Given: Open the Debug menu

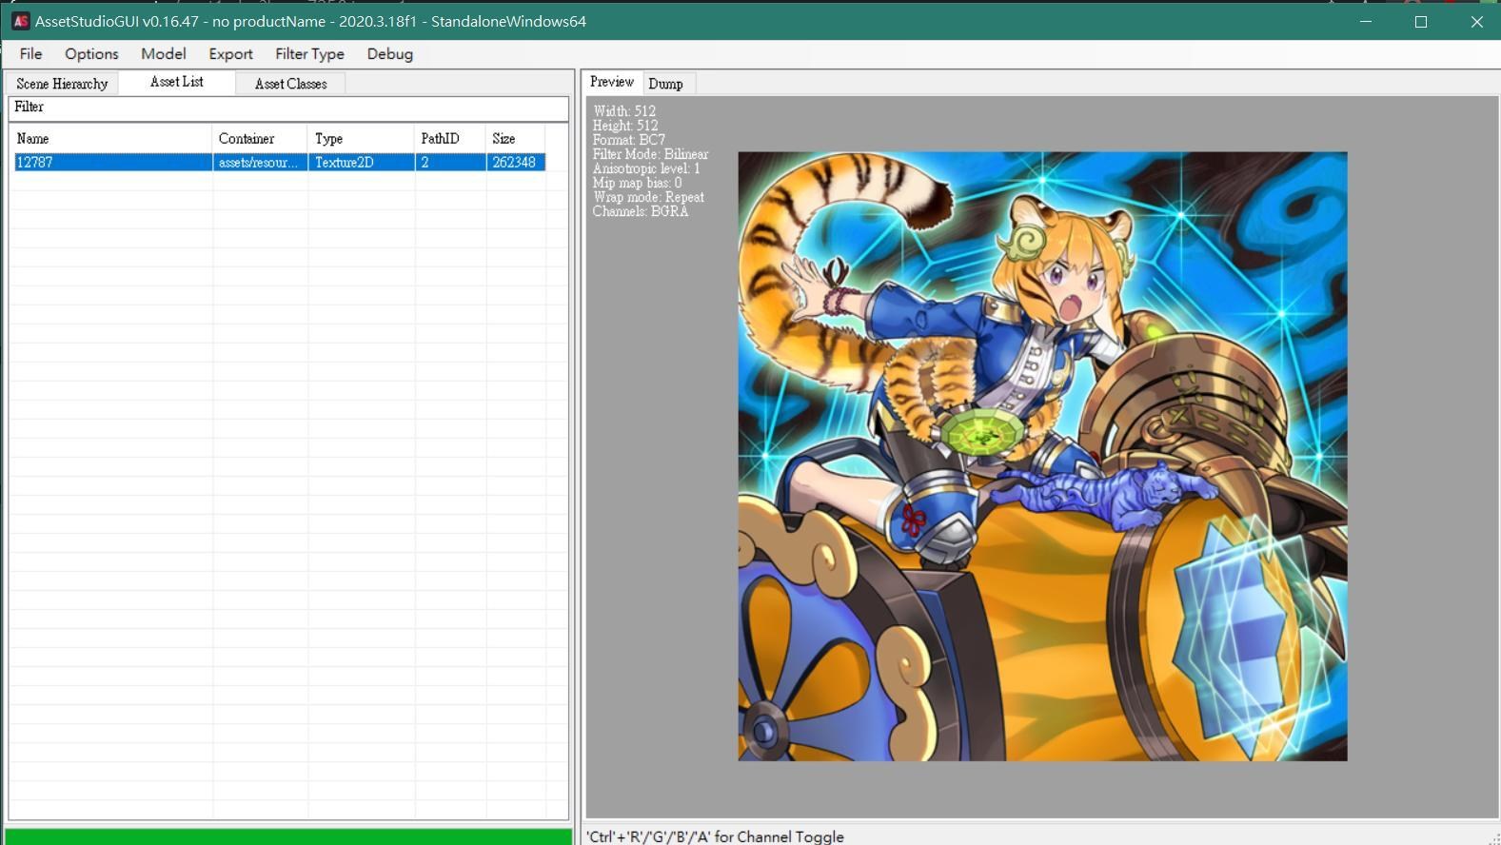Looking at the screenshot, I should tap(389, 54).
